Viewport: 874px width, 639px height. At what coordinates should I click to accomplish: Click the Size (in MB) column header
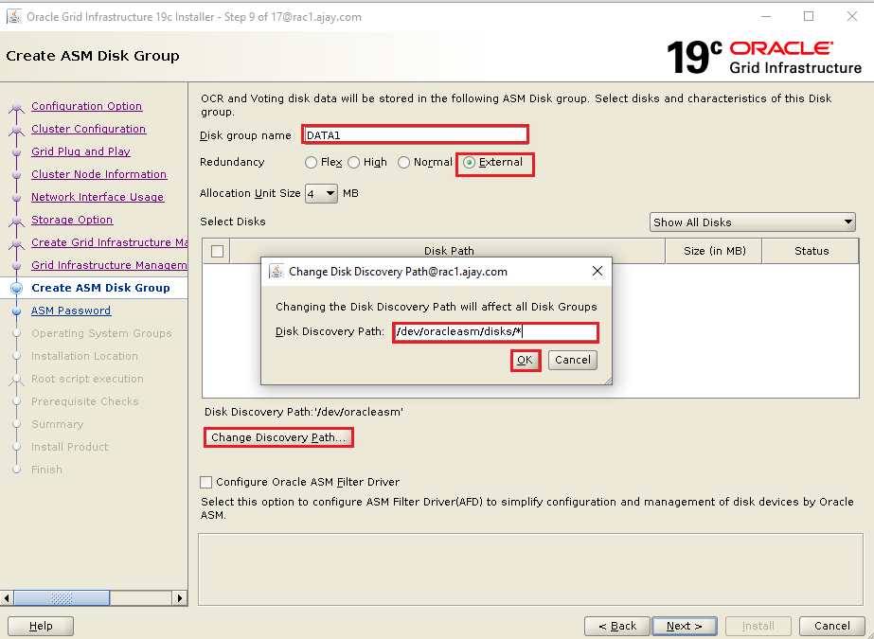click(714, 251)
